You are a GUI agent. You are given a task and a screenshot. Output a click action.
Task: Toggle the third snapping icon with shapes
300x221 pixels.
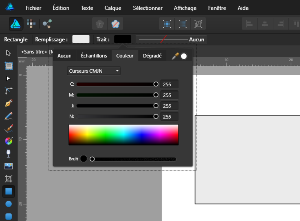point(198,24)
